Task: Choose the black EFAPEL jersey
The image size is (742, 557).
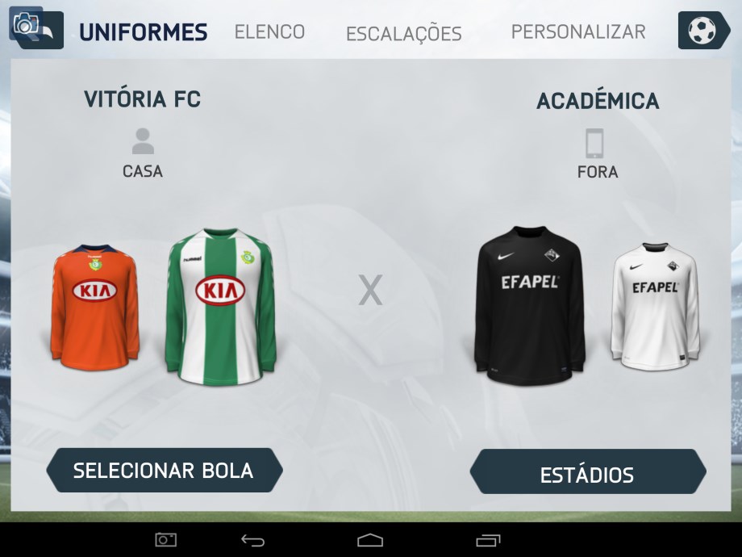Action: pyautogui.click(x=530, y=305)
